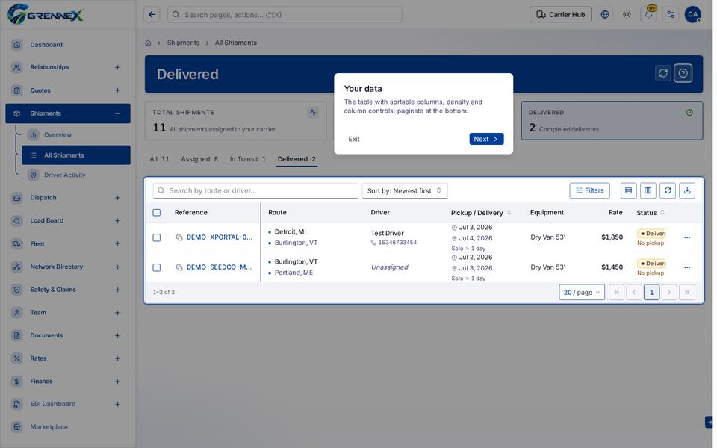Click the back arrow button in header
Image resolution: width=717 pixels, height=448 pixels.
pos(152,15)
